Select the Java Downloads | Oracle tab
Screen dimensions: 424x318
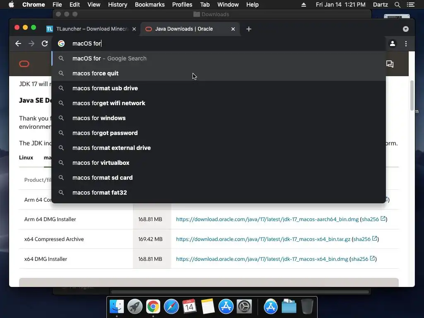point(190,29)
